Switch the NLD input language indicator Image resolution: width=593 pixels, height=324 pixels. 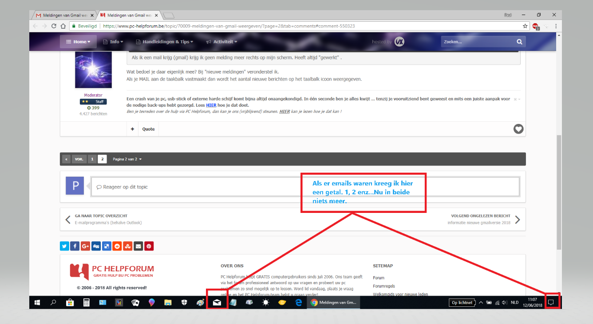(x=515, y=303)
